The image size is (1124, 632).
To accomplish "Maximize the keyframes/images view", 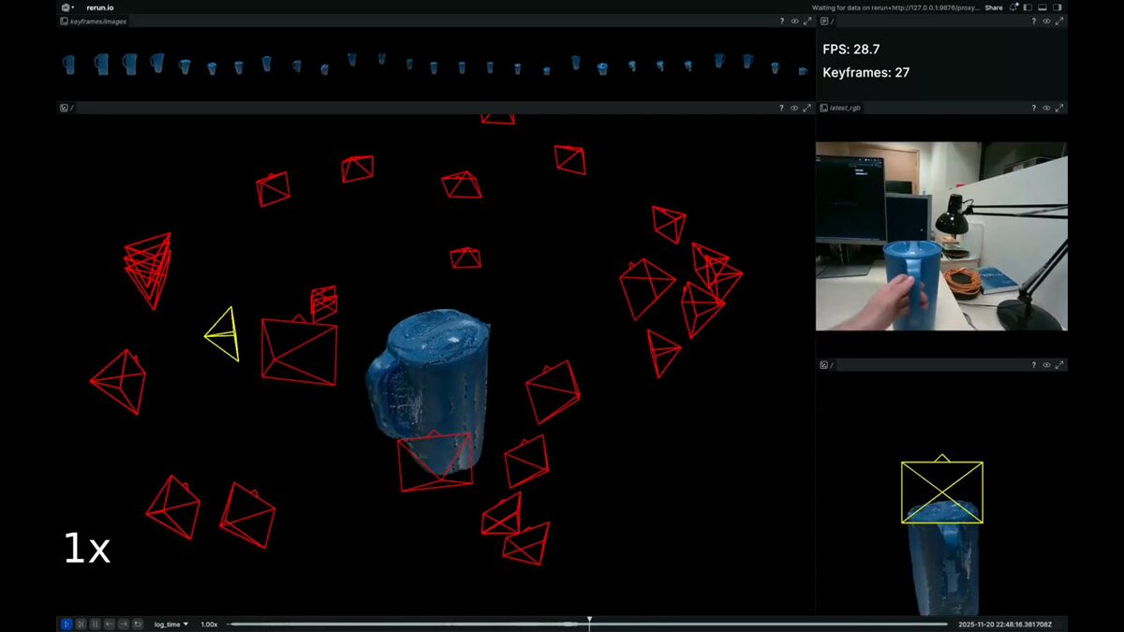I will [x=807, y=21].
